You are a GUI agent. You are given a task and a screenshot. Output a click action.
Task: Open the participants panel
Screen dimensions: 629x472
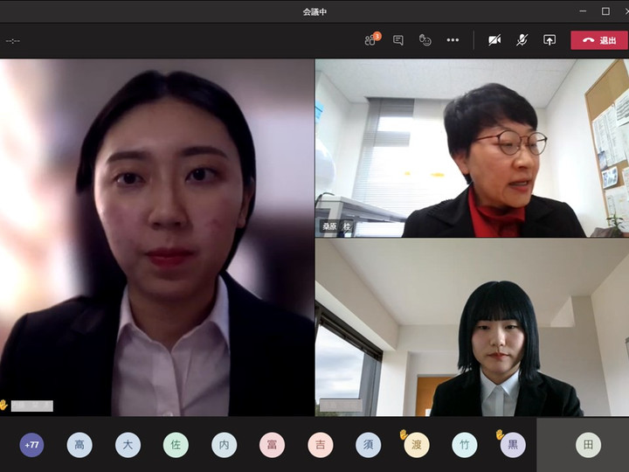371,40
